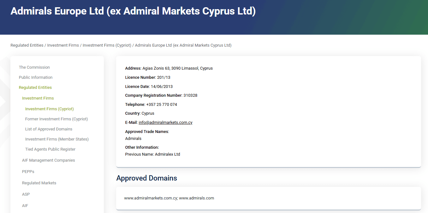Click the info@admiralmarkets.com.cy email link

[165, 123]
